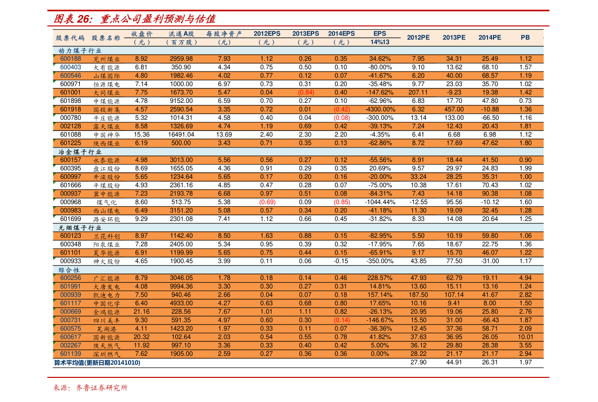Viewport: 598px width, 402px height.
Task: Select the PB column header
Action: click(x=525, y=37)
